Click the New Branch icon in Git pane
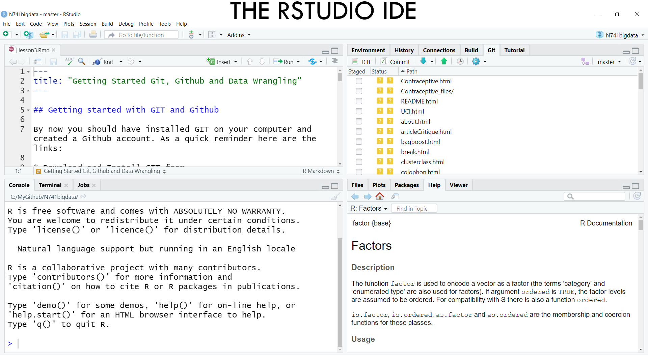This screenshot has height=364, width=648. click(585, 62)
